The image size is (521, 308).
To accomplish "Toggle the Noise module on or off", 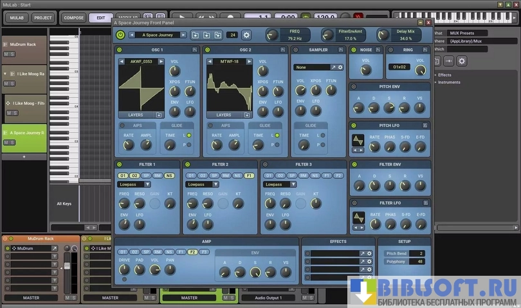I will click(353, 50).
